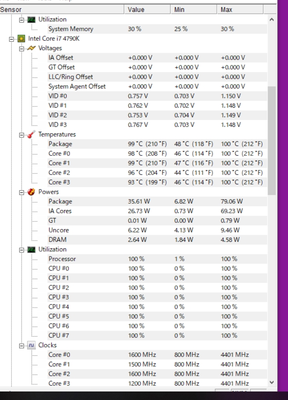Select the System Memory row
The width and height of the screenshot is (288, 400).
click(x=70, y=29)
